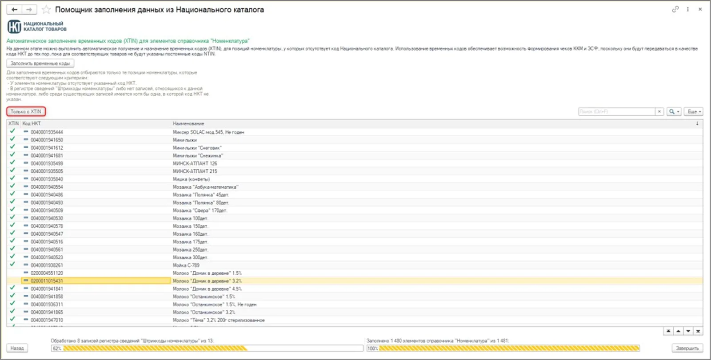Clear the search field with the X button
The image size is (711, 360).
click(x=659, y=111)
